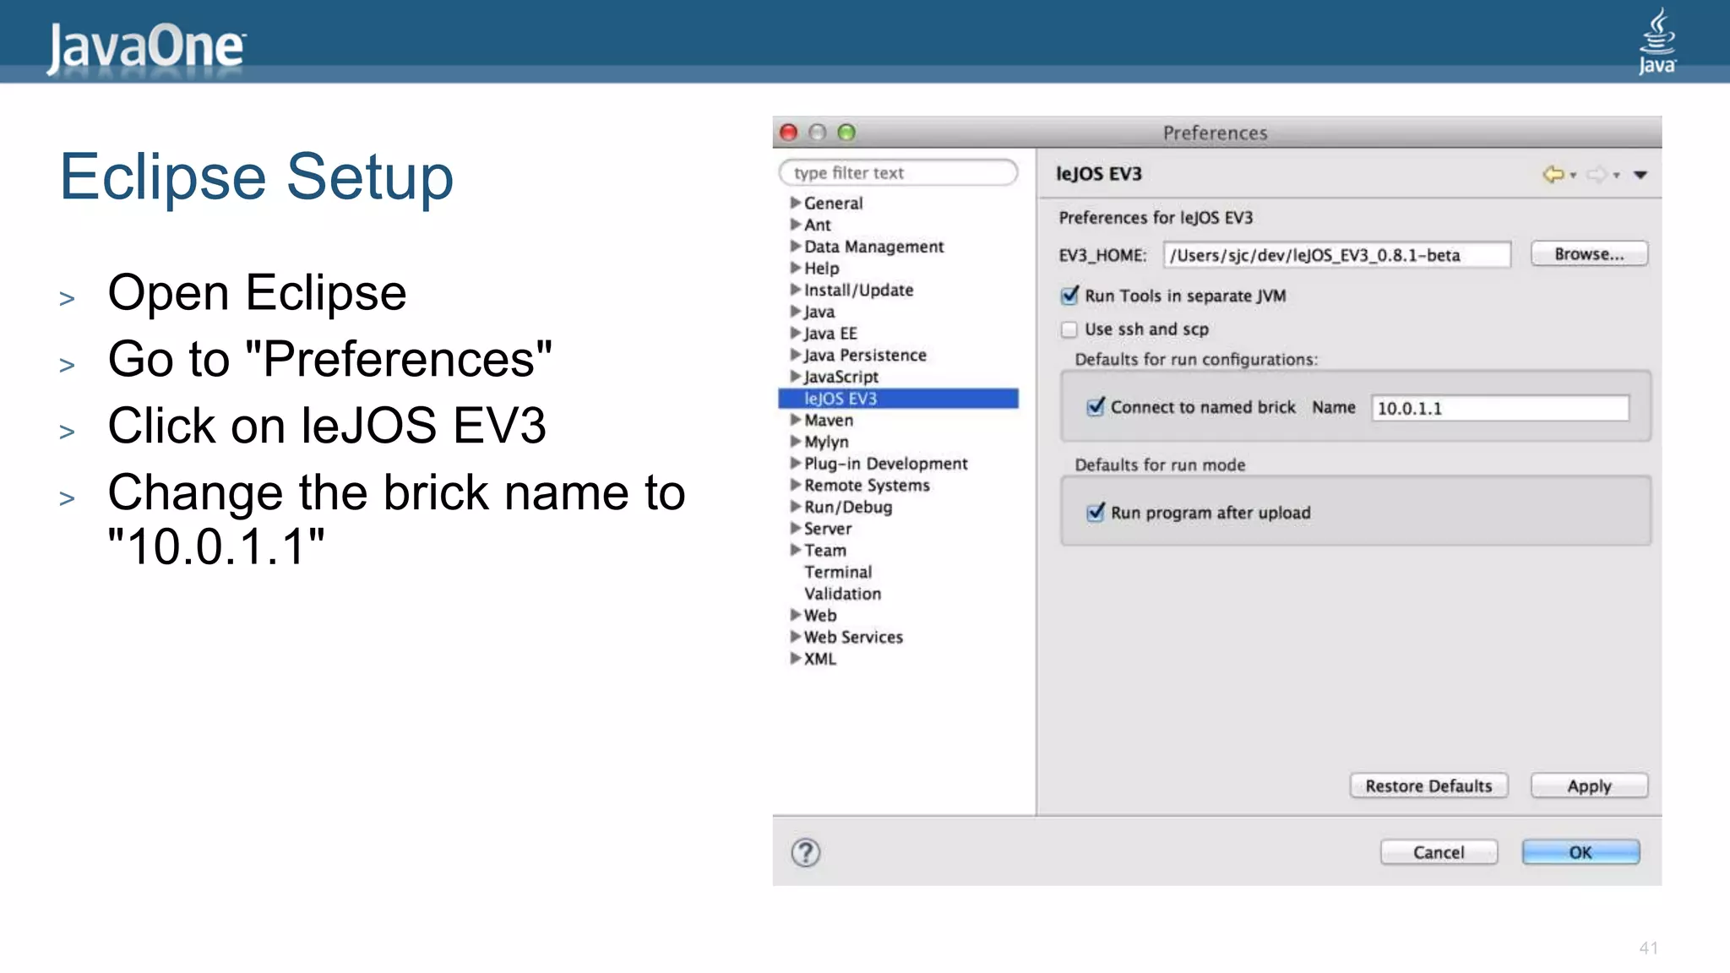Image resolution: width=1730 pixels, height=973 pixels.
Task: Toggle Run Tools in separate JVM checkbox
Action: [1069, 296]
